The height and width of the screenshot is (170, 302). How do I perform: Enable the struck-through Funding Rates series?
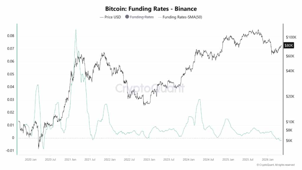tap(142, 17)
